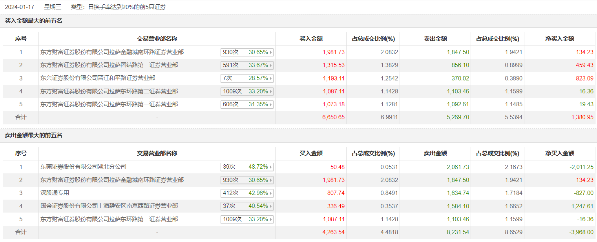Select 东莞证券股份有限公司湖北分公司 link
The width and height of the screenshot is (597, 242).
point(84,167)
